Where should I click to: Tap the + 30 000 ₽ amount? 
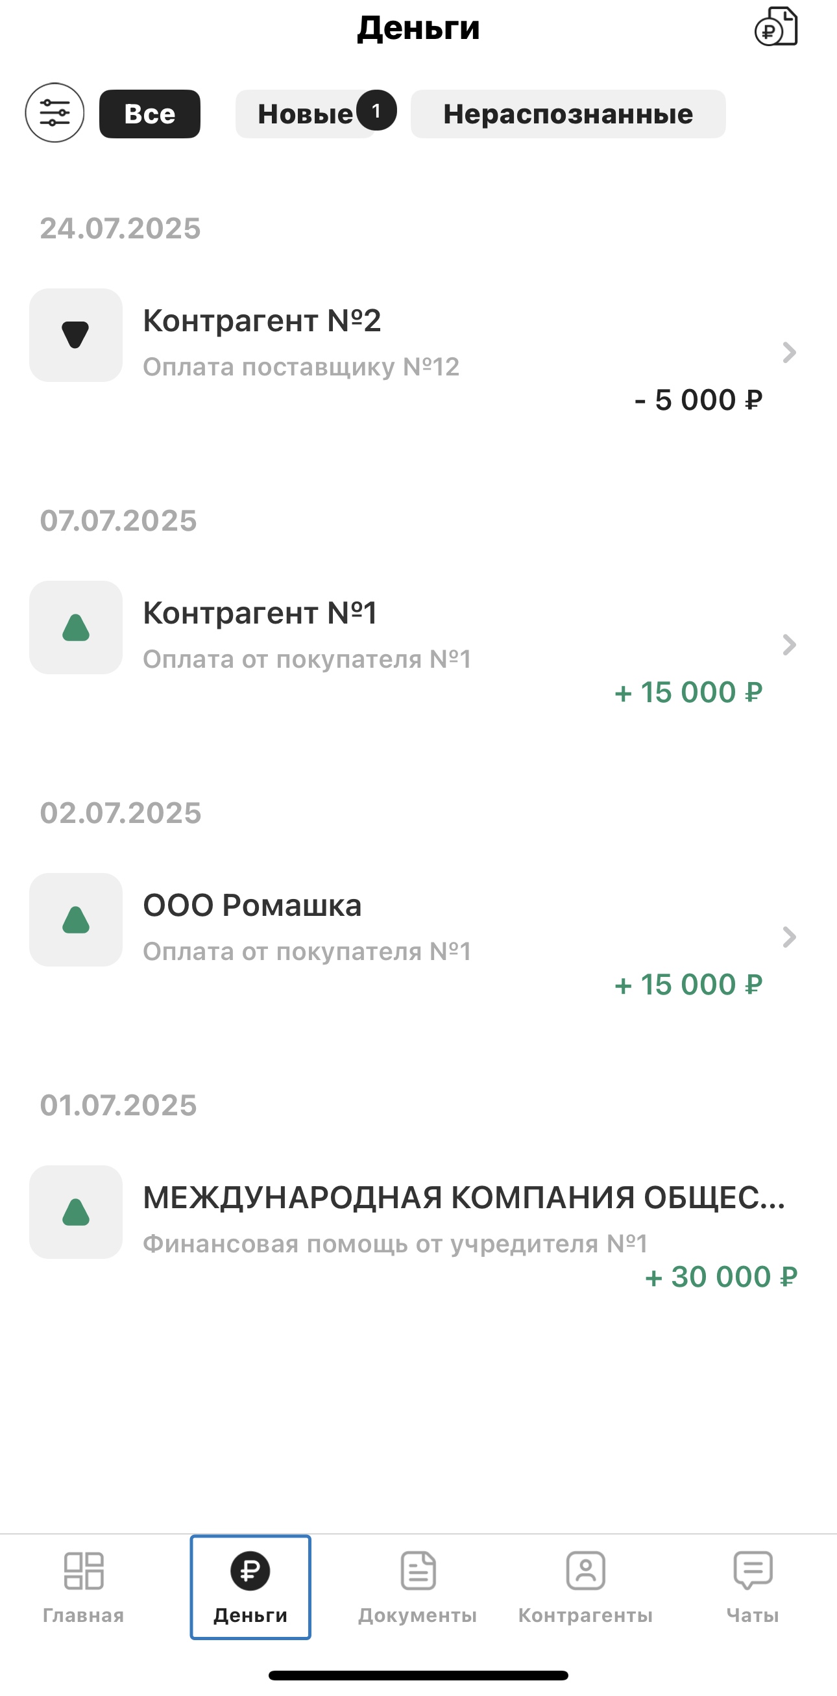pos(721,1276)
